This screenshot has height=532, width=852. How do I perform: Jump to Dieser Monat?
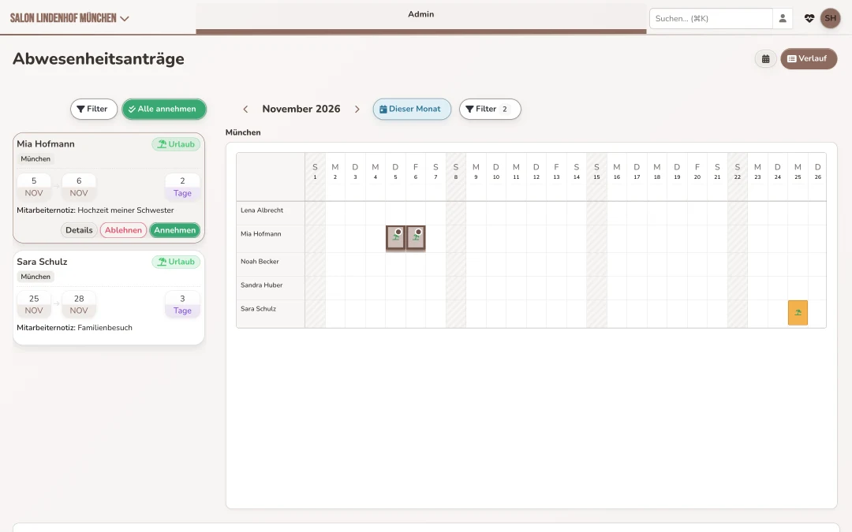[412, 109]
